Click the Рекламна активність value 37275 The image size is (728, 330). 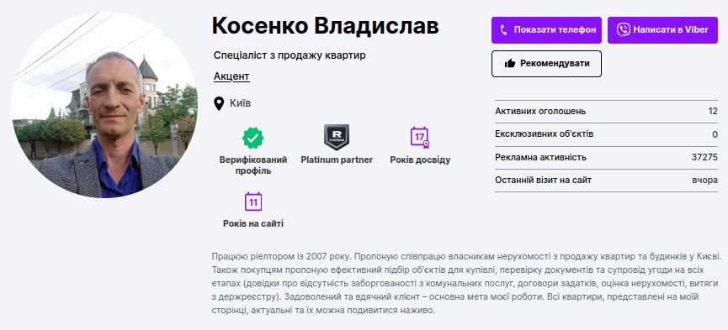[704, 158]
